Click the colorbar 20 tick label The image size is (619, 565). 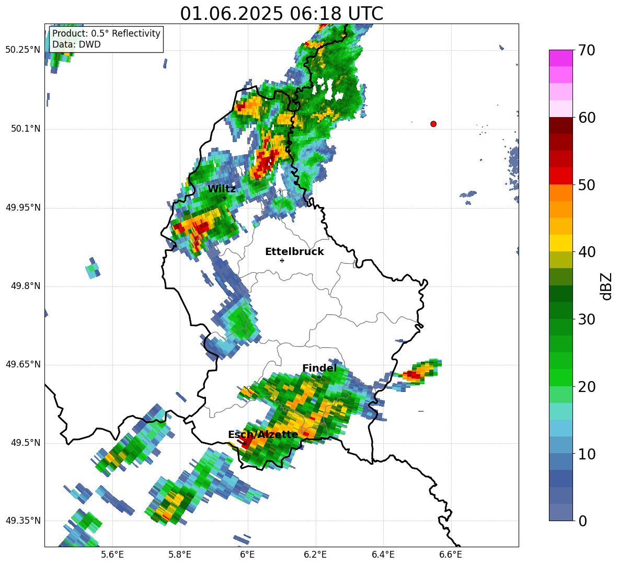(587, 386)
